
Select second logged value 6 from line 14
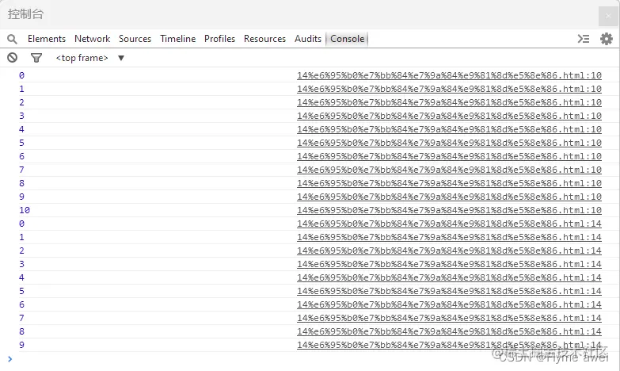(x=21, y=304)
